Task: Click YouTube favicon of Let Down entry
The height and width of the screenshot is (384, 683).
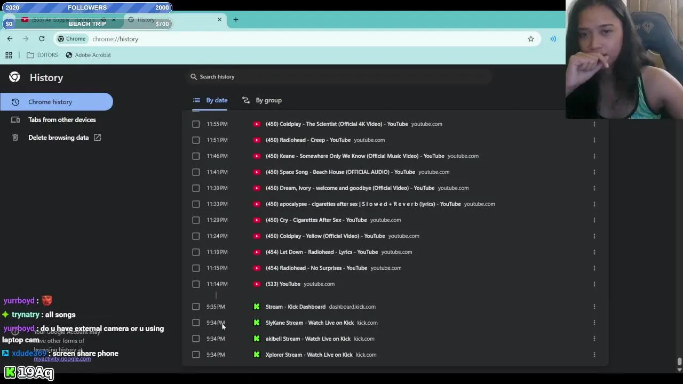Action: click(x=257, y=252)
